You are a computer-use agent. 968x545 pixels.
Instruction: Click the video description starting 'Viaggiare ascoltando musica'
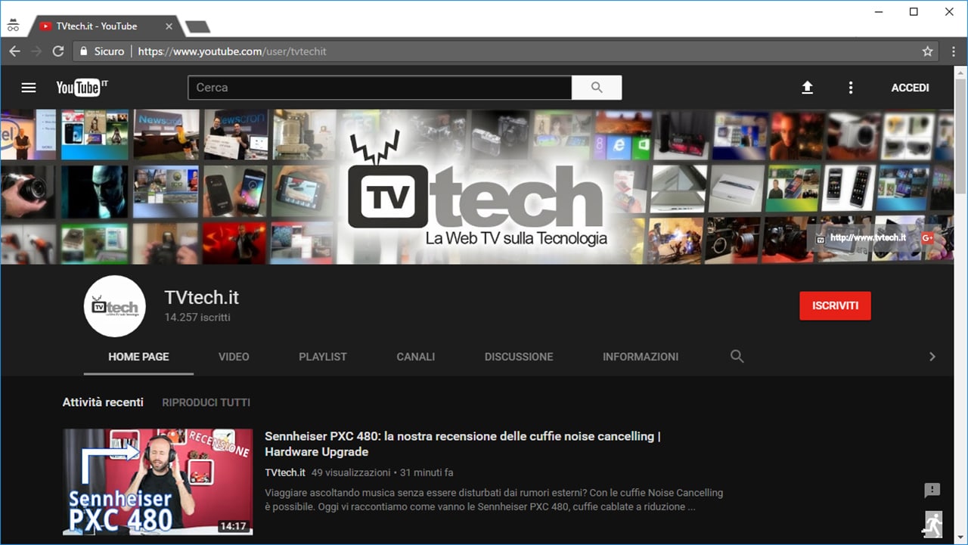(x=494, y=500)
